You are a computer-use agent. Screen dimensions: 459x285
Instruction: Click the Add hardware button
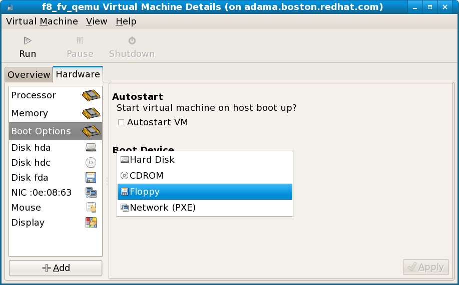click(56, 268)
